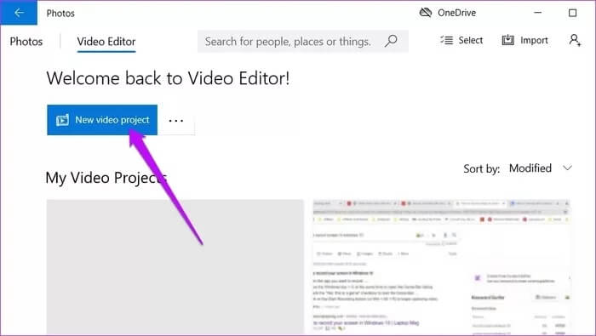Switch to the Photos tab

(x=26, y=42)
